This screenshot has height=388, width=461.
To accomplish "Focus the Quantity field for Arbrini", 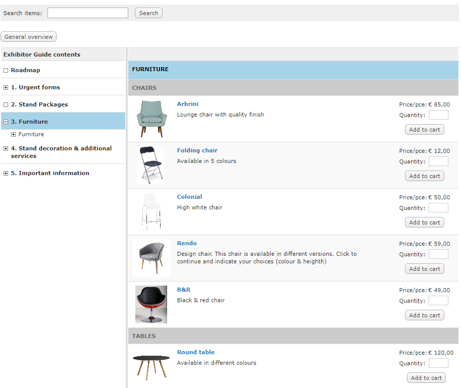I will [x=438, y=115].
